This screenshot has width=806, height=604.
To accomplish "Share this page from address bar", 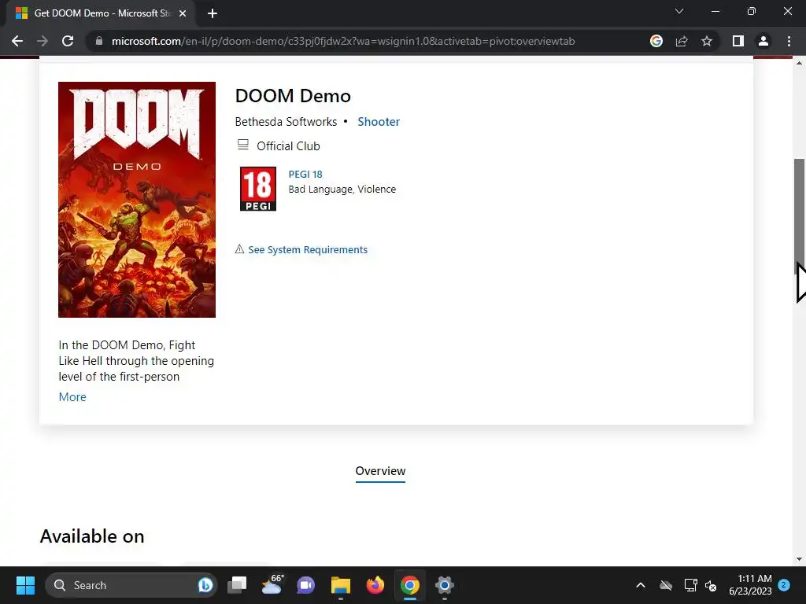I will (682, 41).
